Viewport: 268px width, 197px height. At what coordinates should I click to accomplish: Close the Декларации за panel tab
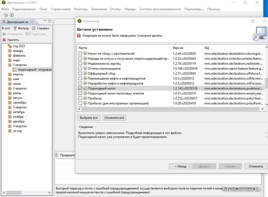coord(32,22)
